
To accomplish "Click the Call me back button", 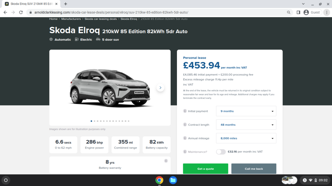I will (x=254, y=169).
